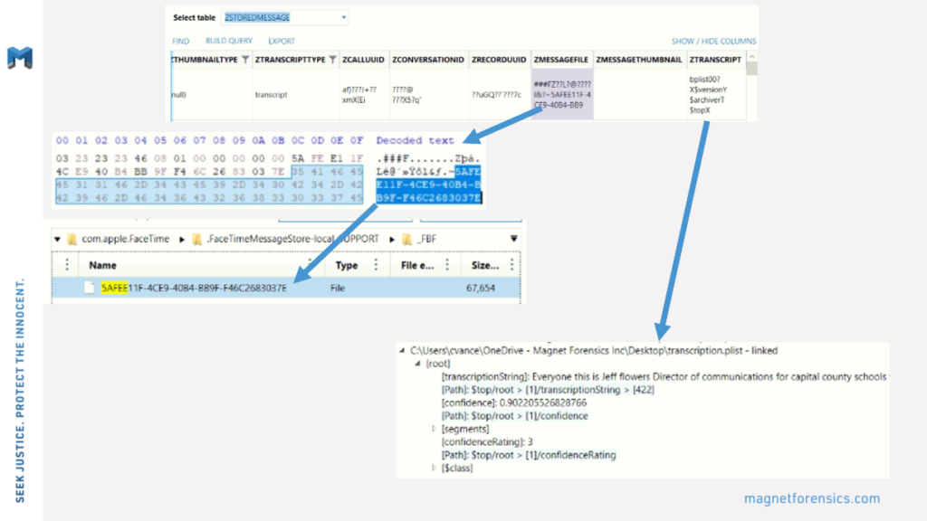Click the 'Decoded text' hex header
927x521 pixels.
pyautogui.click(x=415, y=140)
